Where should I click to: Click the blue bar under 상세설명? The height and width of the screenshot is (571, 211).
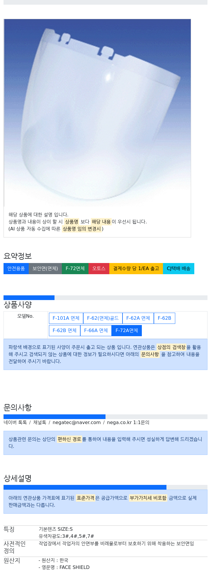point(85,487)
